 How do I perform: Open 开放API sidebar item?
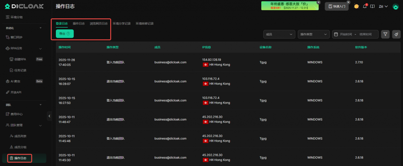[x=13, y=92]
